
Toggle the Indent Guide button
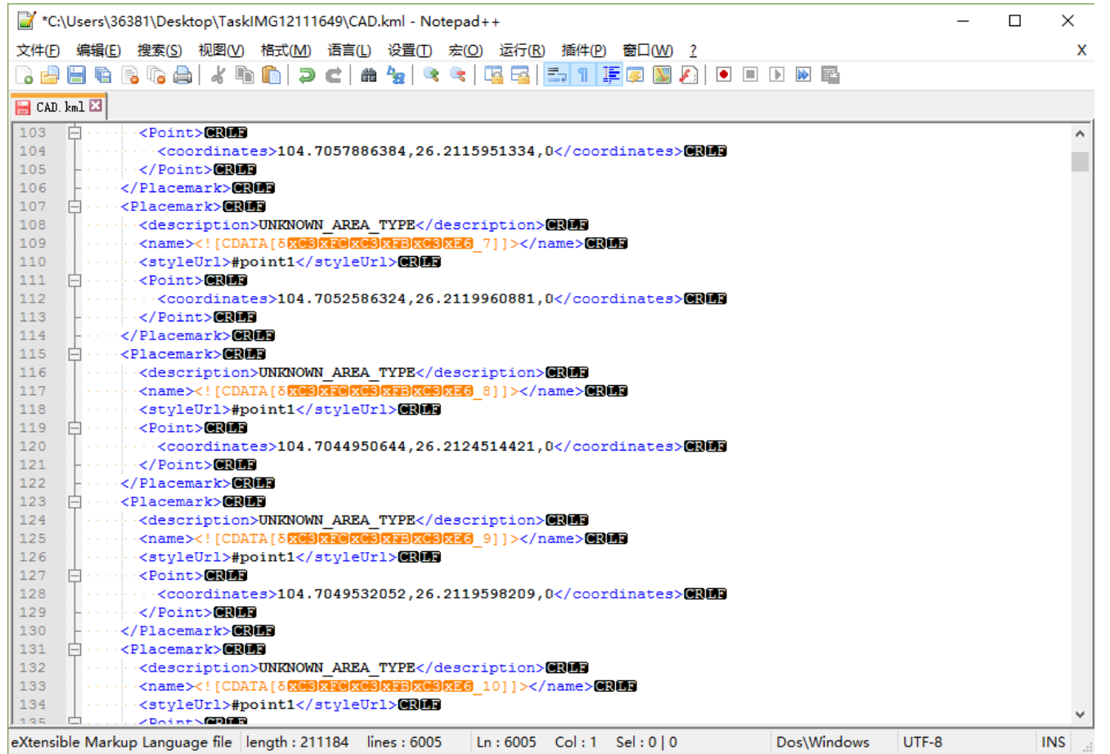pyautogui.click(x=610, y=75)
